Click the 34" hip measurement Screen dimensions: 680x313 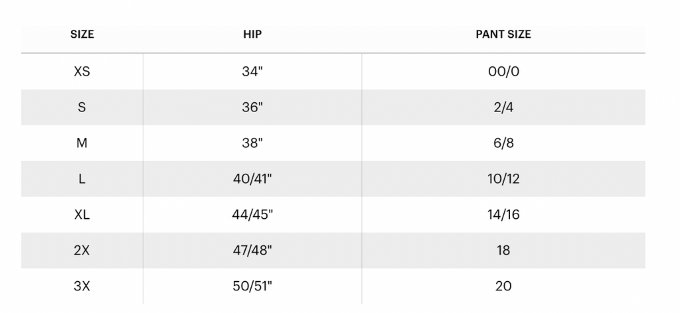click(252, 72)
